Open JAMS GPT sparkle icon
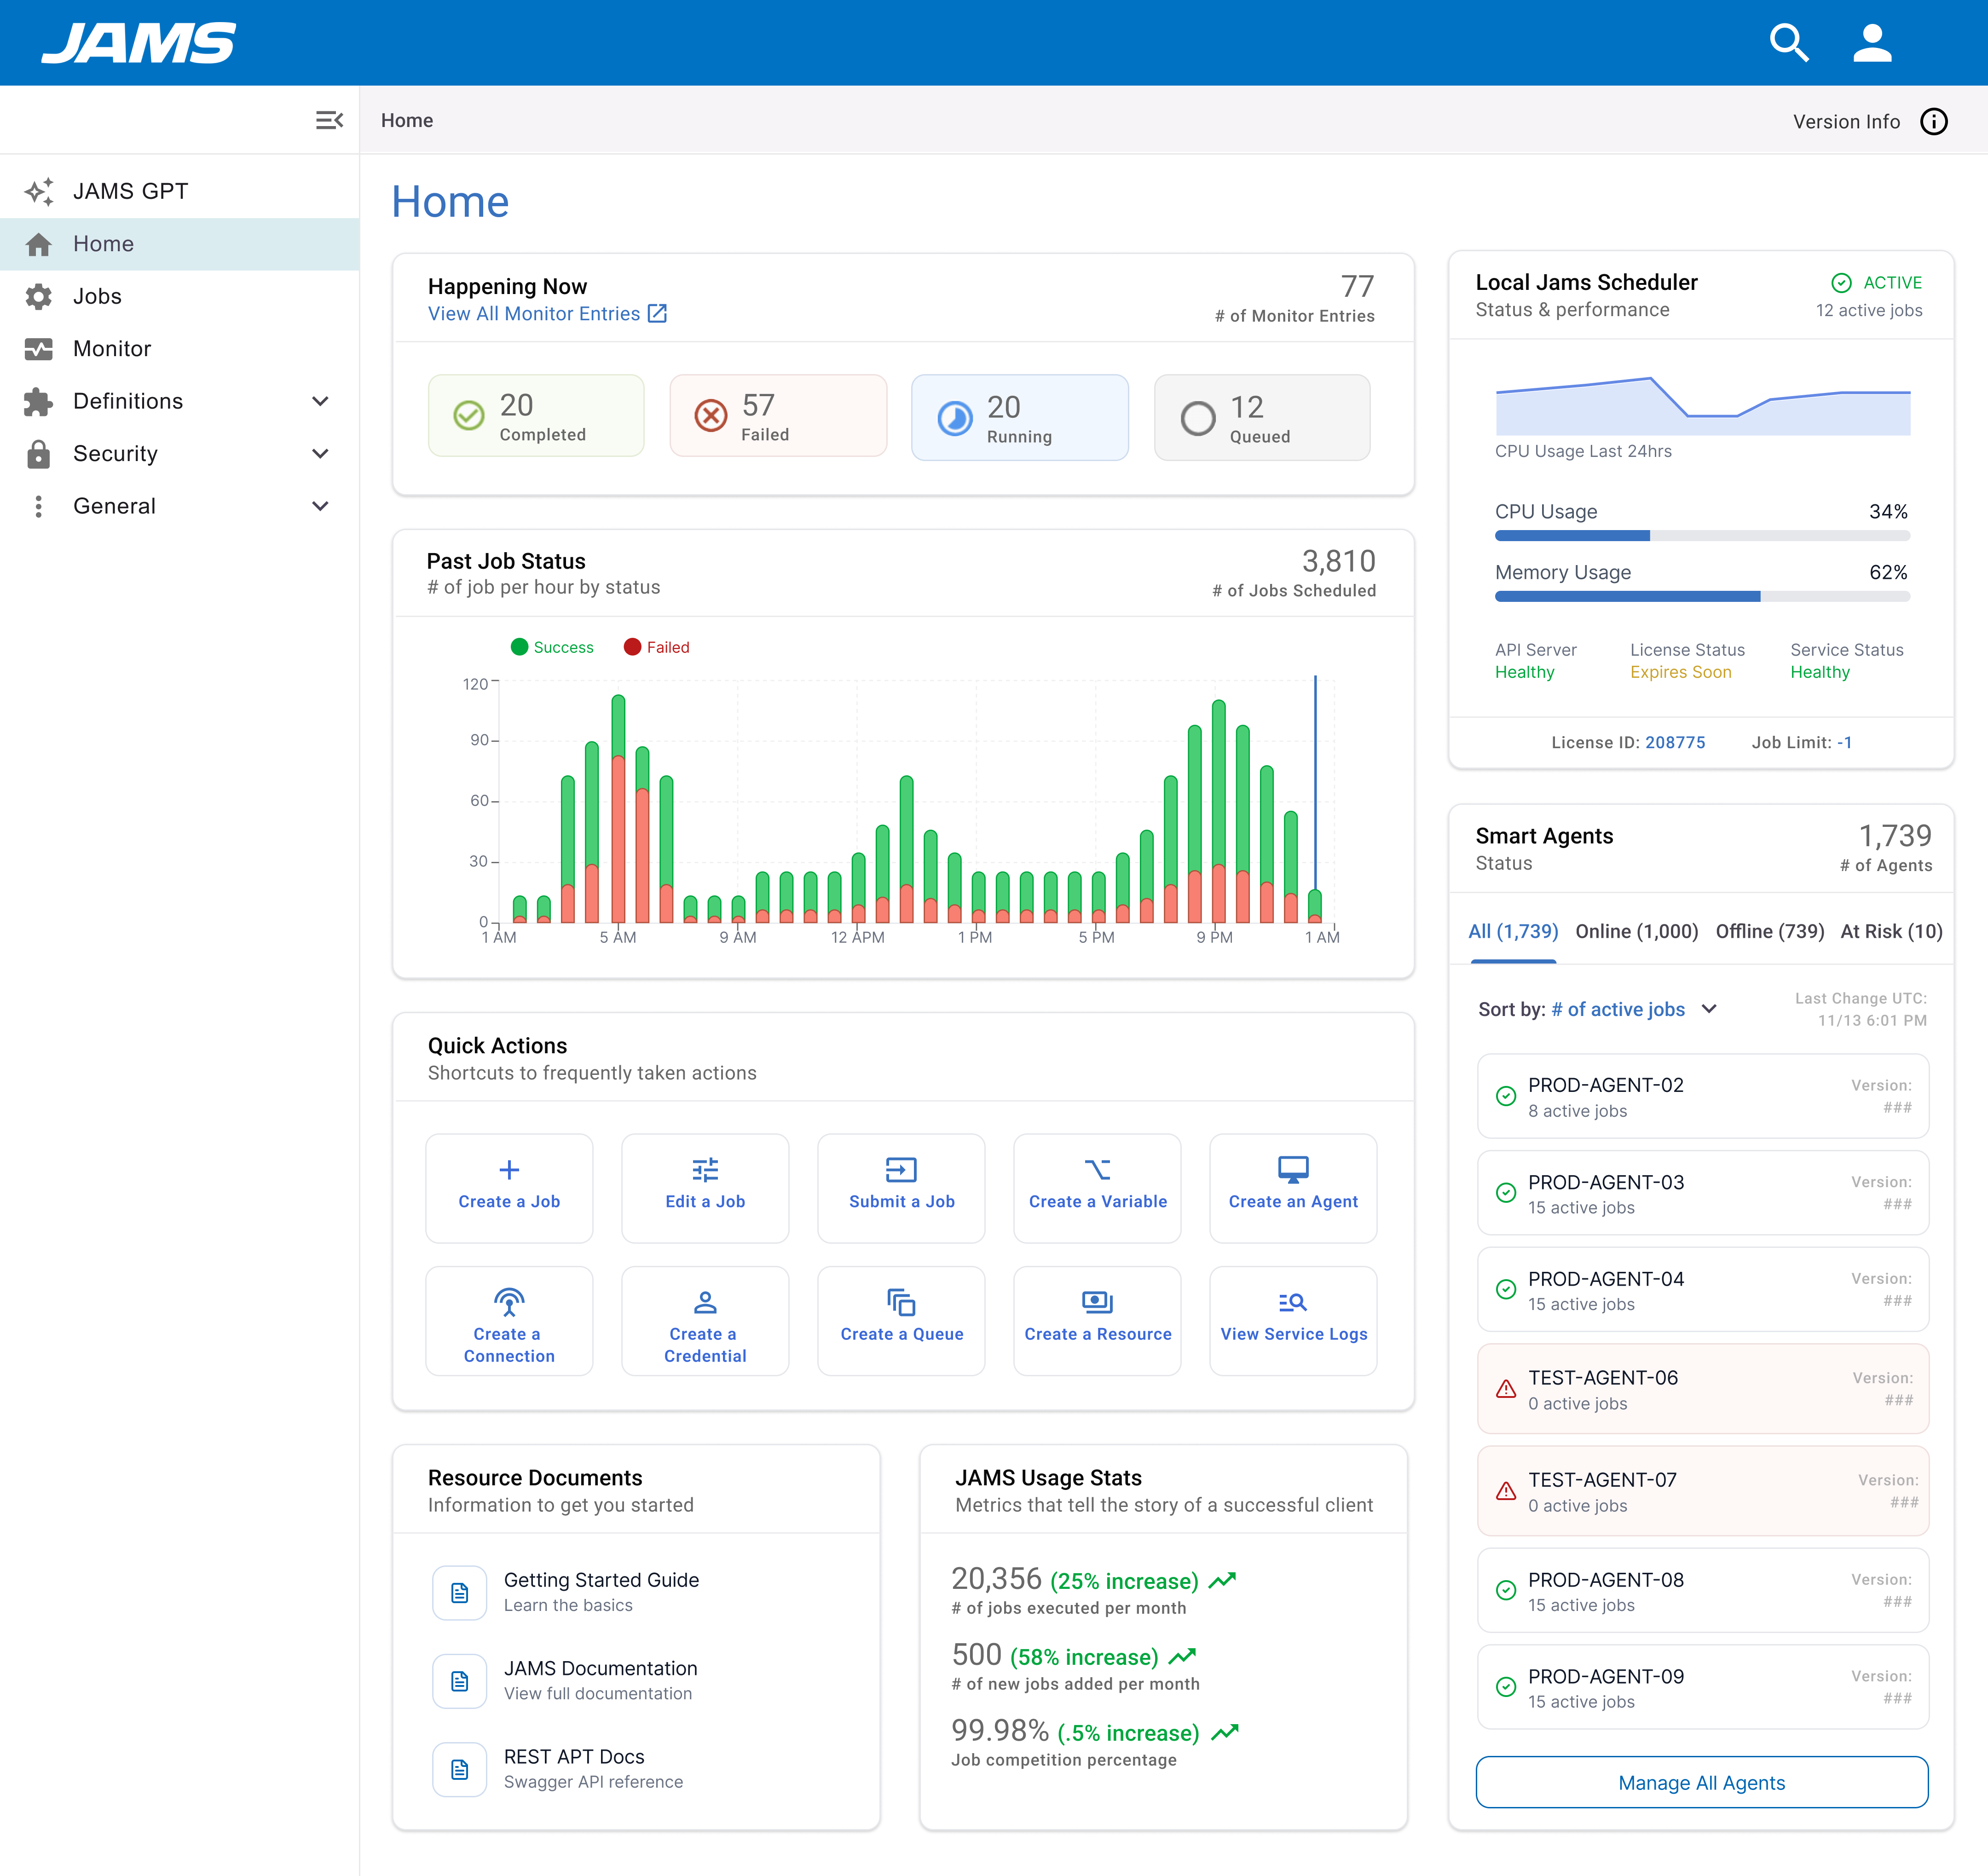 point(39,191)
